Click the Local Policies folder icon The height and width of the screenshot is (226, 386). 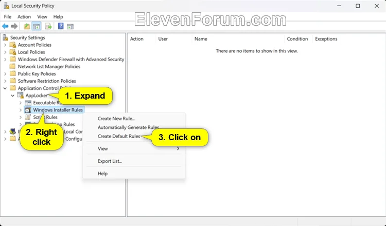12,52
